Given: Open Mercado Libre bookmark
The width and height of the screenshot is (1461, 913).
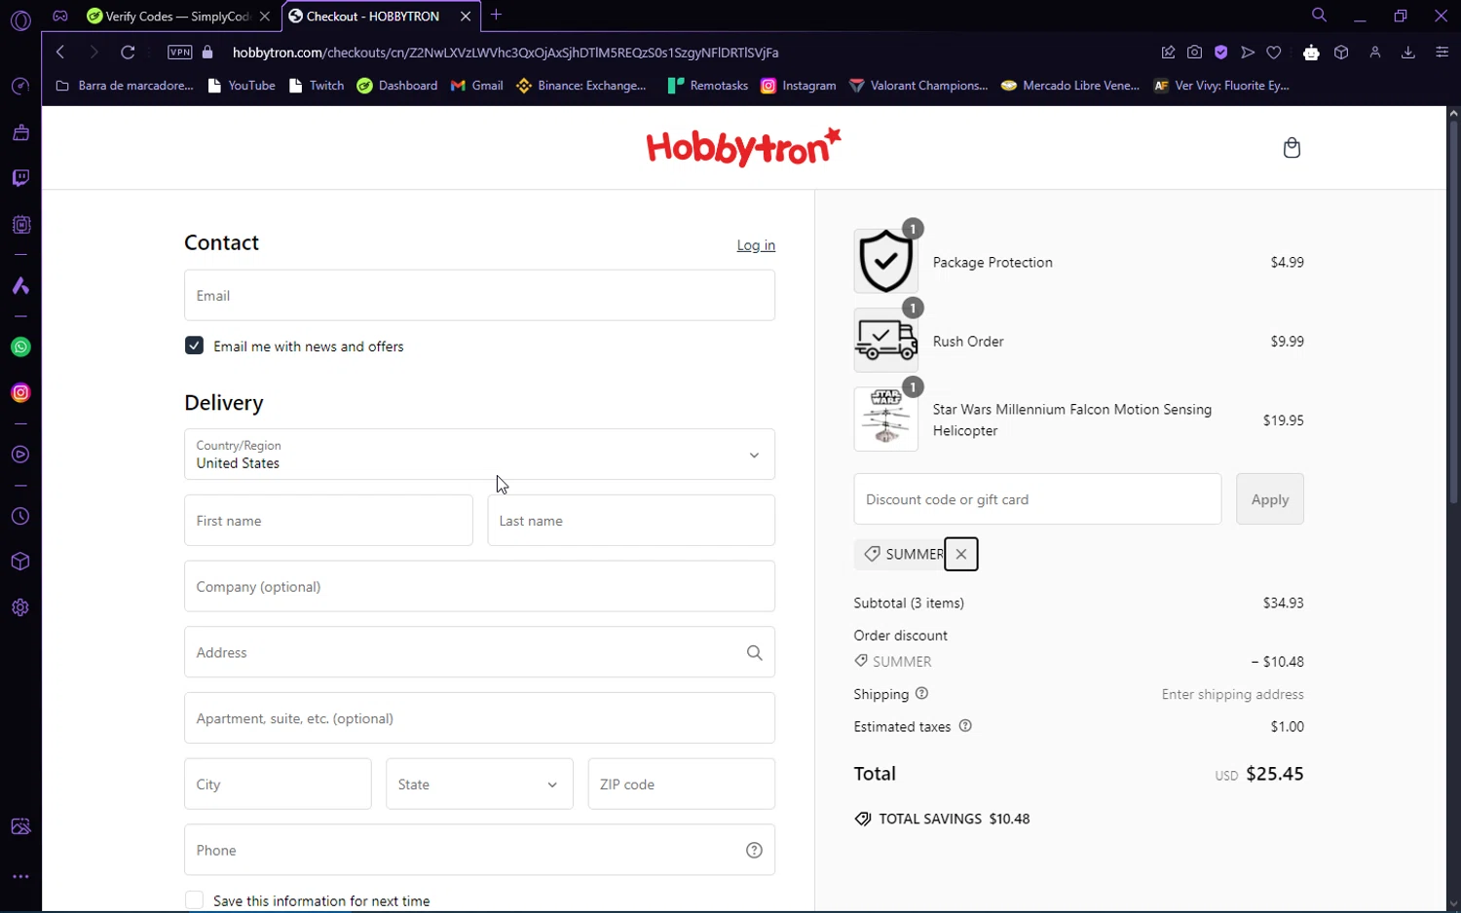Looking at the screenshot, I should (1070, 86).
